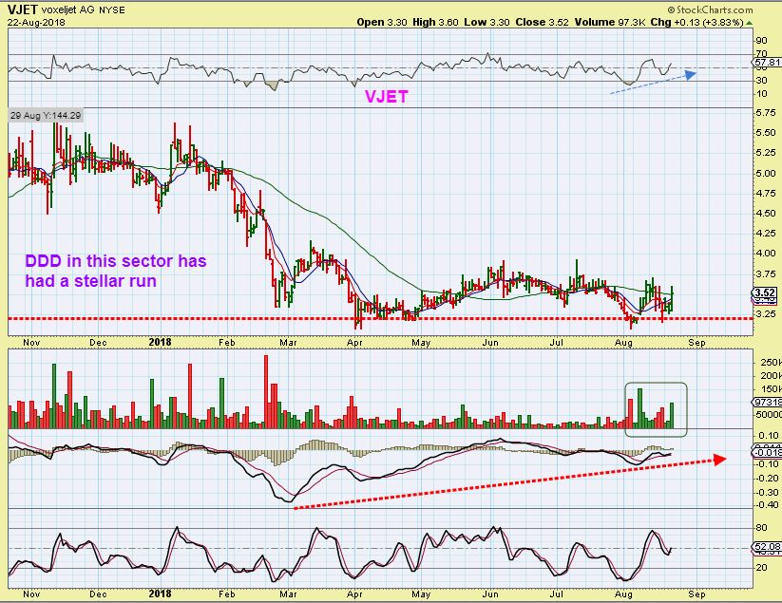
Task: Click the last price tag 3.52
Action: point(766,292)
